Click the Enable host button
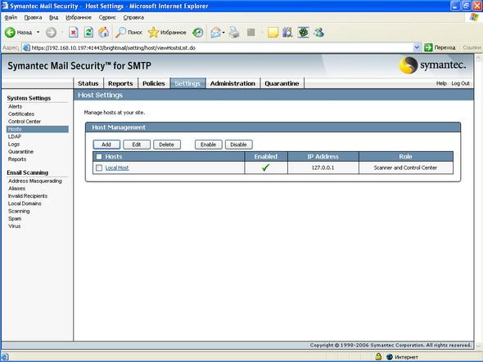483x362 pixels. (x=208, y=145)
